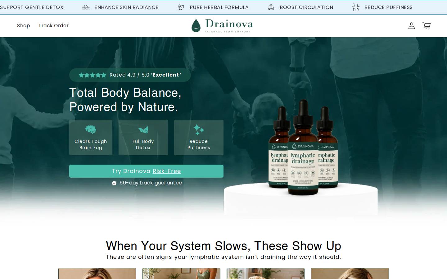Open the Track Order page
Screen dimensions: 447x279
53,26
